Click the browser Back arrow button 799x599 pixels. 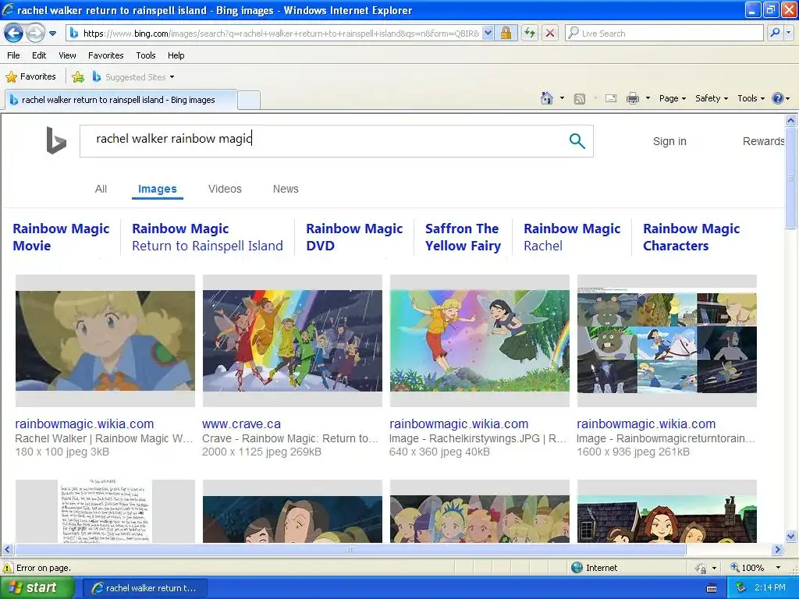(13, 34)
